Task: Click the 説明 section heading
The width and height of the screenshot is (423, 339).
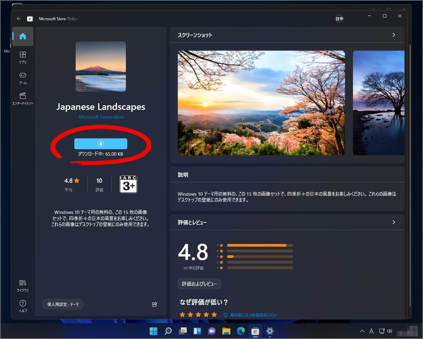Action: pos(183,174)
